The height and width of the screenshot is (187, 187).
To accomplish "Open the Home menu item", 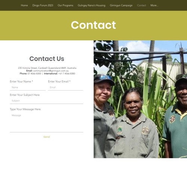I will pyautogui.click(x=24, y=5).
